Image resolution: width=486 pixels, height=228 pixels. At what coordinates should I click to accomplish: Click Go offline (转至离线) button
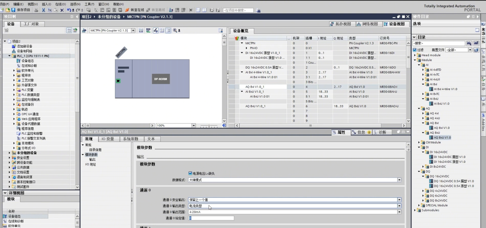[x=156, y=10]
